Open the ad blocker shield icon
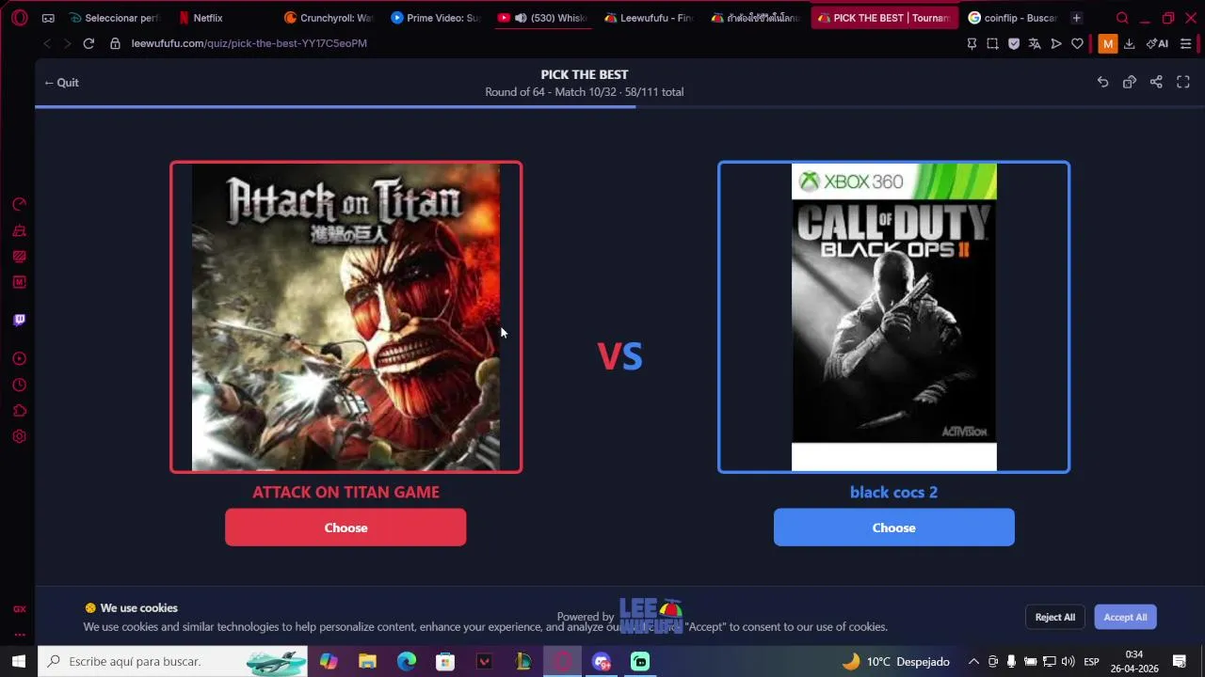Image resolution: width=1205 pixels, height=677 pixels. click(x=1014, y=43)
